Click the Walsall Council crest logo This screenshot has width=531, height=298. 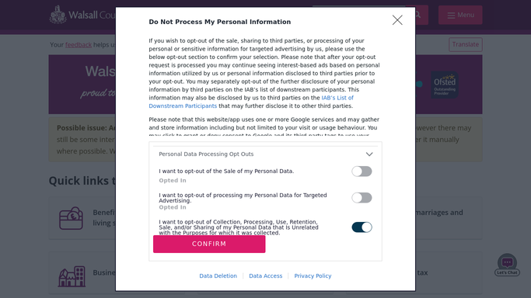click(x=58, y=15)
